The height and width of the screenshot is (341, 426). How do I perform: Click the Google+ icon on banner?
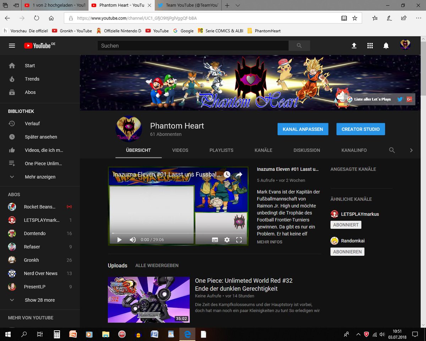[x=409, y=99]
